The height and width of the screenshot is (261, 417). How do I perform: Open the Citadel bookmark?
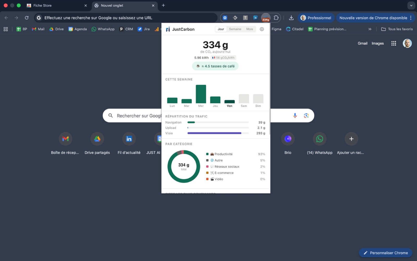coord(295,29)
